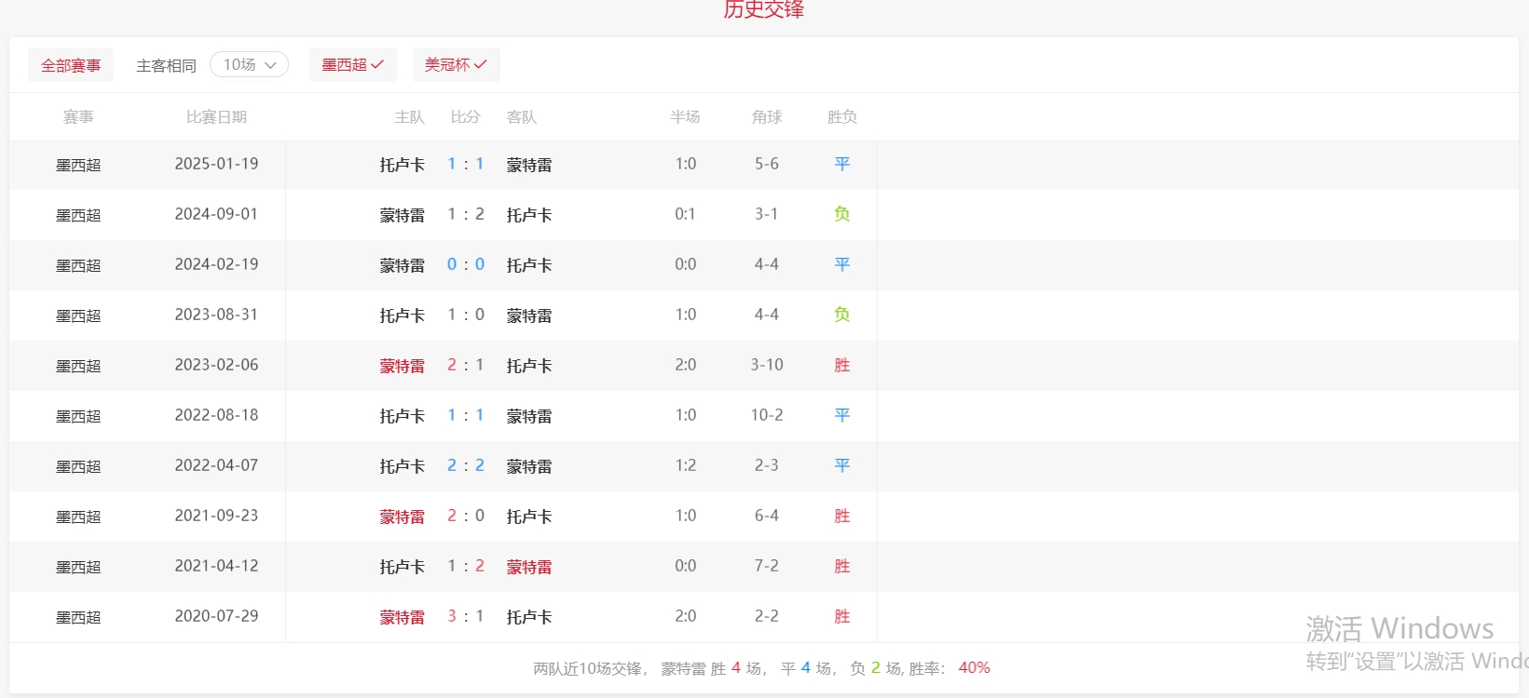The height and width of the screenshot is (698, 1529).
Task: Click the 40% win rate in summary
Action: tap(974, 668)
